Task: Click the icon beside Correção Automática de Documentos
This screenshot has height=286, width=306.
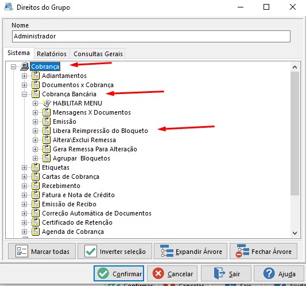Action: pyautogui.click(x=36, y=213)
